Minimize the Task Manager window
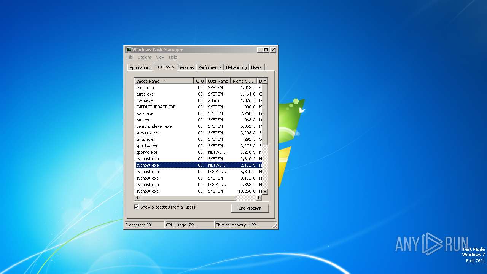Image resolution: width=487 pixels, height=274 pixels. tap(260, 50)
